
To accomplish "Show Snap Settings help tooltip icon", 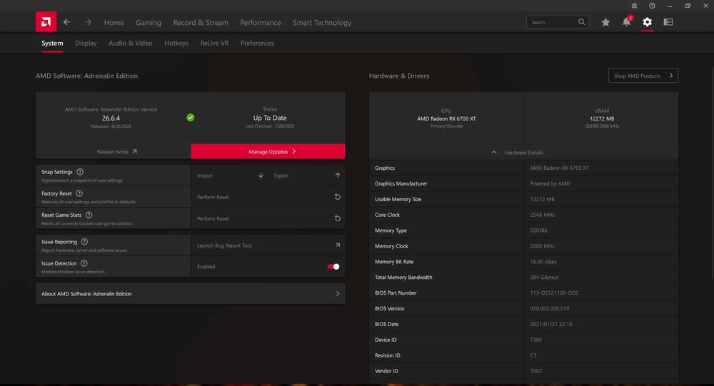I will click(80, 172).
